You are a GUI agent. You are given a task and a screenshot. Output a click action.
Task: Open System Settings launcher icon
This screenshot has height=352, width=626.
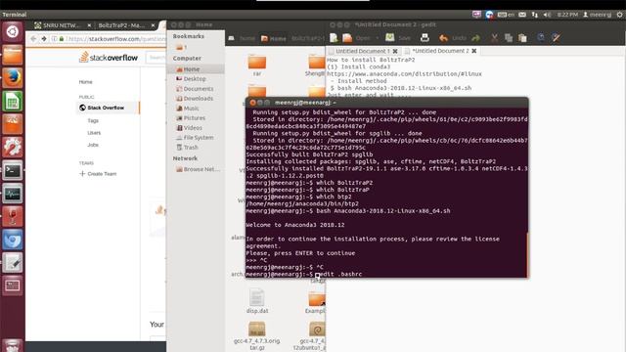pyautogui.click(x=13, y=148)
